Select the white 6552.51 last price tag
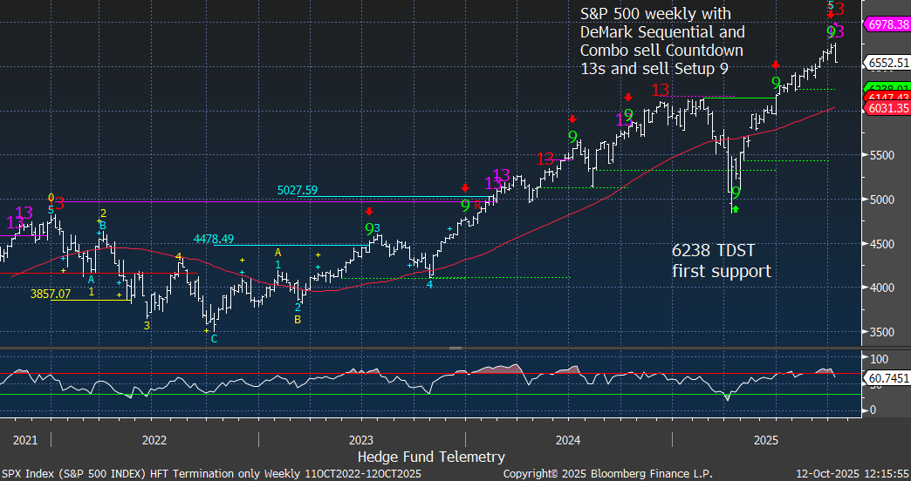Viewport: 911px width, 481px height. click(887, 62)
